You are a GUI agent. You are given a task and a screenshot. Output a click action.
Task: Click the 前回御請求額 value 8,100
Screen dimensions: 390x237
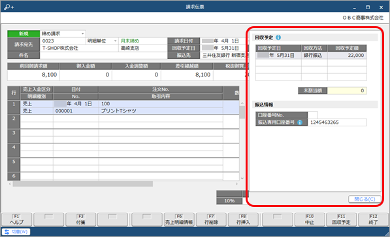[x=33, y=75]
